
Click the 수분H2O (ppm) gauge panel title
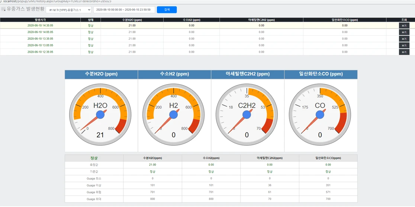101,74
